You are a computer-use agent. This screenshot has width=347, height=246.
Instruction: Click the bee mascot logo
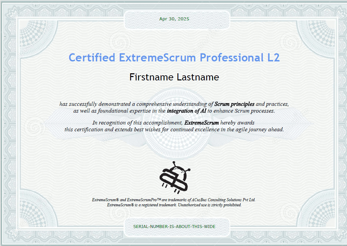(x=174, y=176)
